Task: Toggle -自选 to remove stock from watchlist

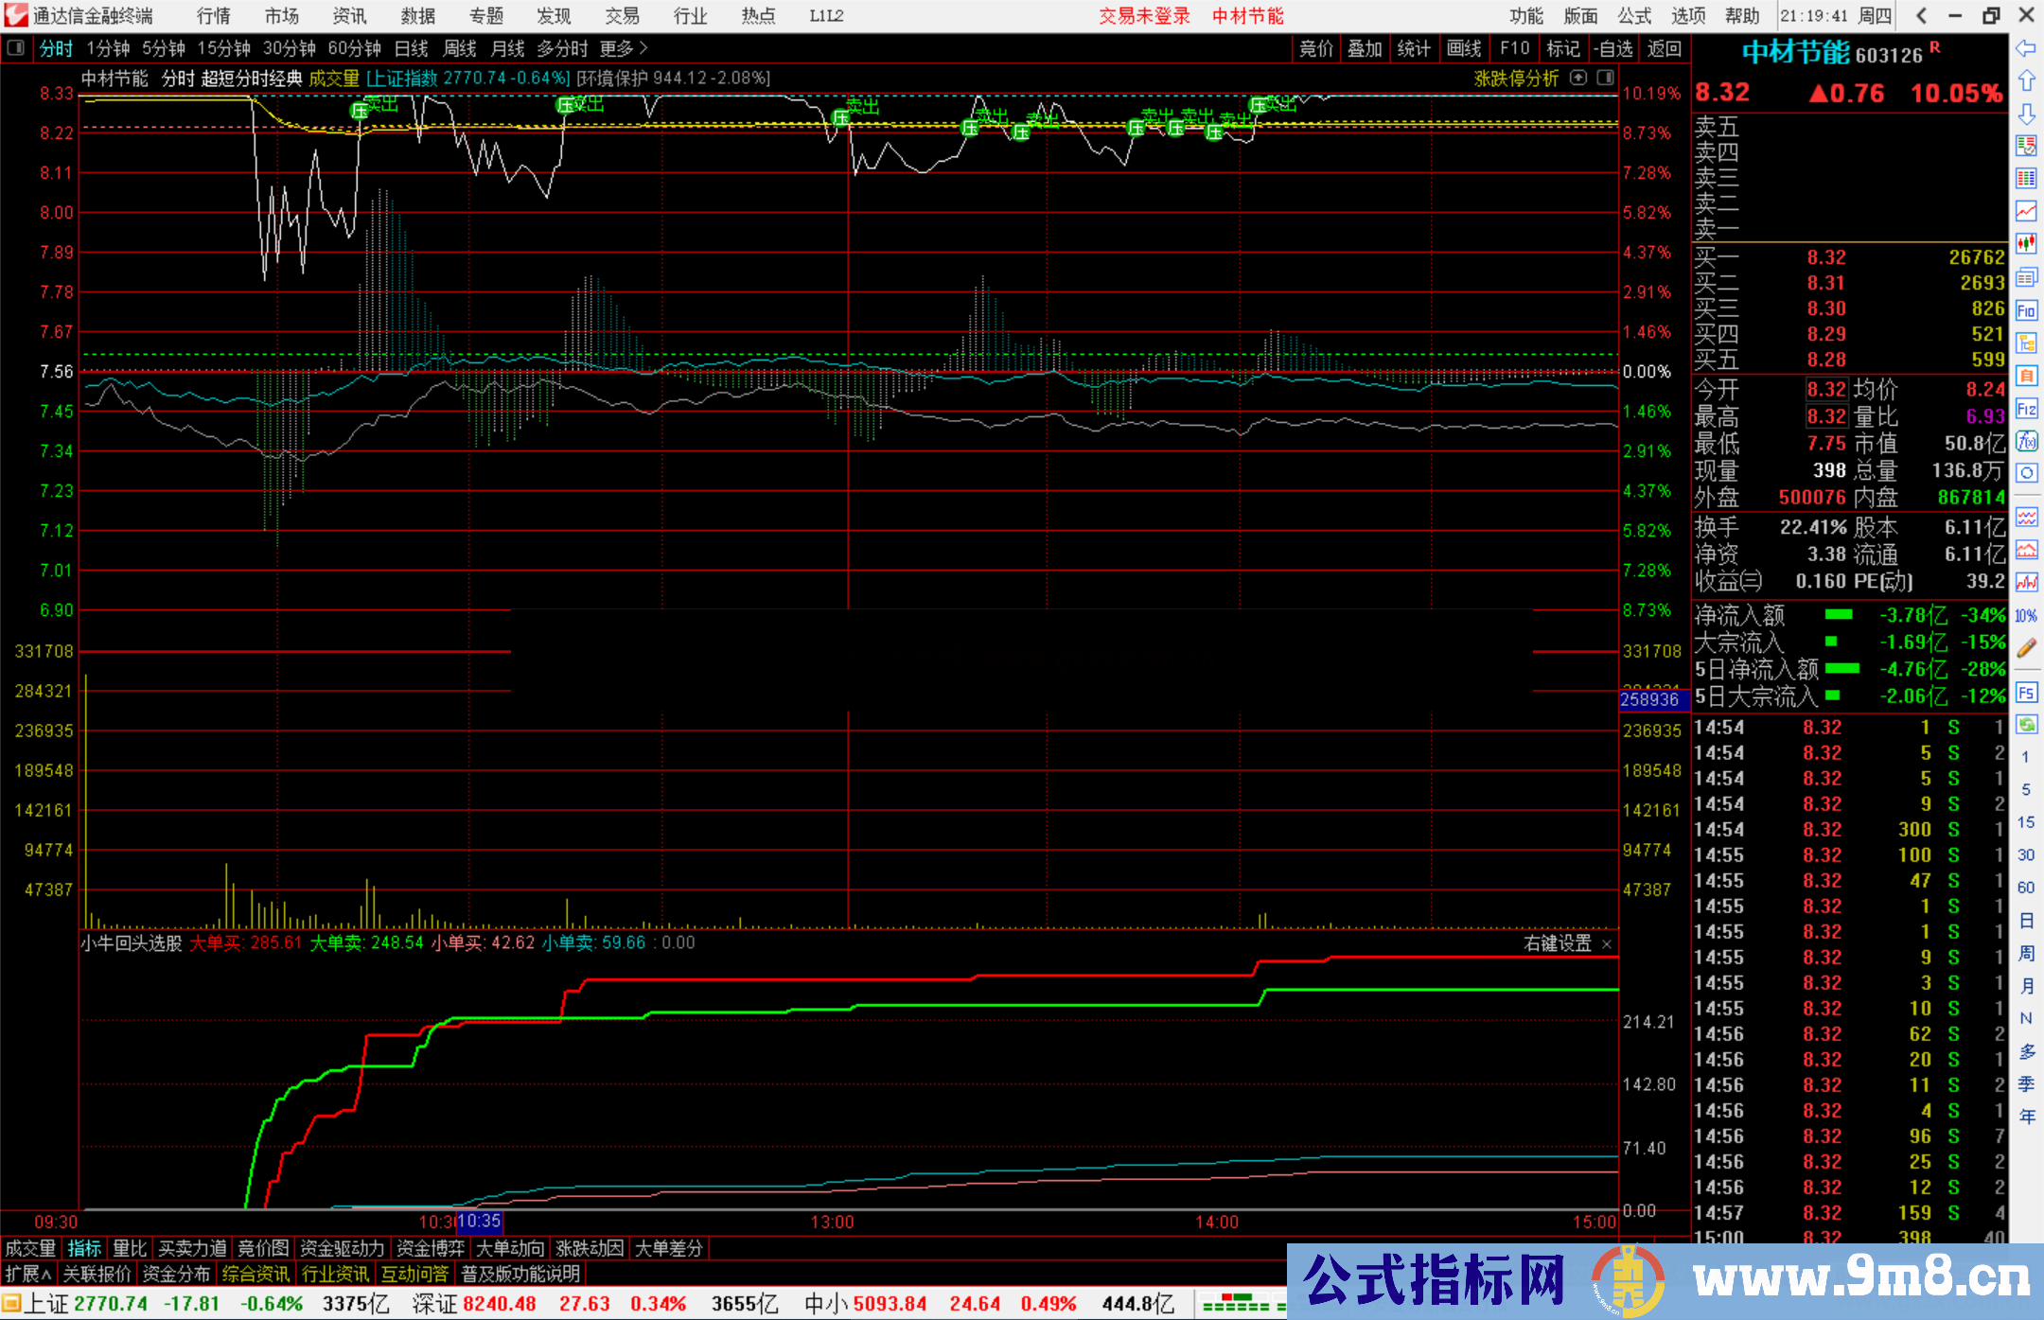Action: 1613,48
